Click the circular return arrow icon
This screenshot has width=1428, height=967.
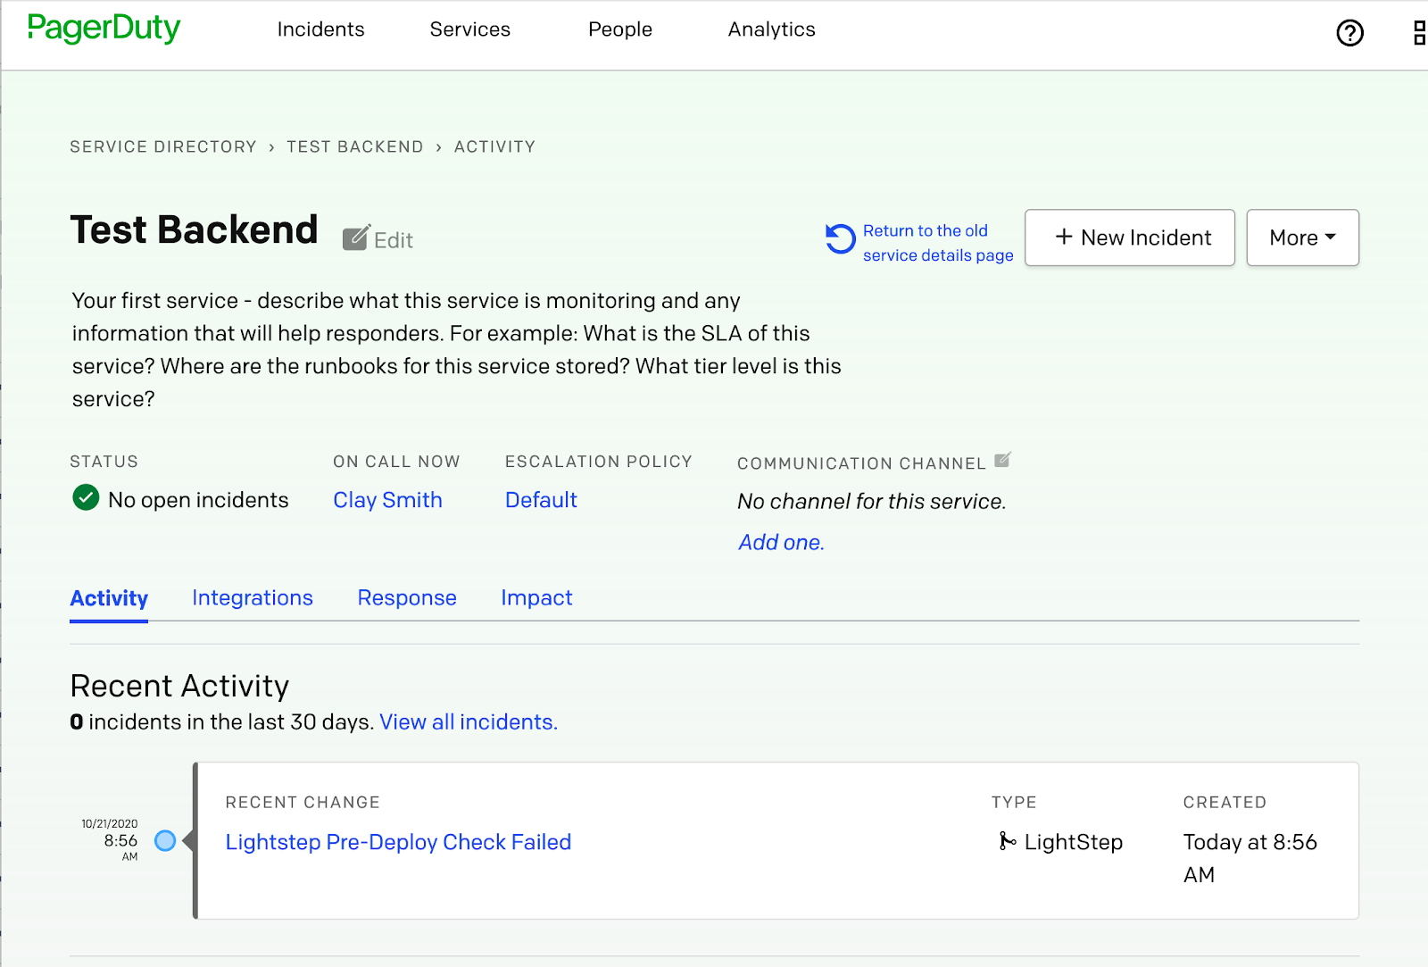840,238
